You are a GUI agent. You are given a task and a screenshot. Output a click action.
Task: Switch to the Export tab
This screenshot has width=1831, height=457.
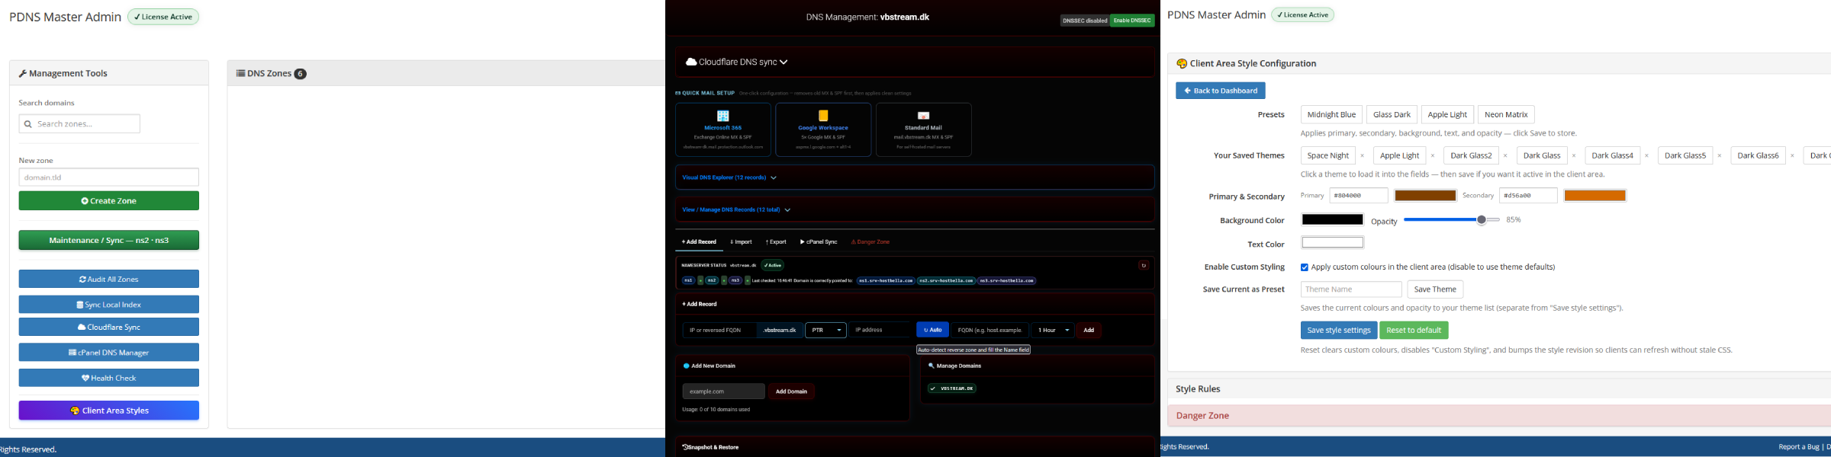click(x=776, y=241)
